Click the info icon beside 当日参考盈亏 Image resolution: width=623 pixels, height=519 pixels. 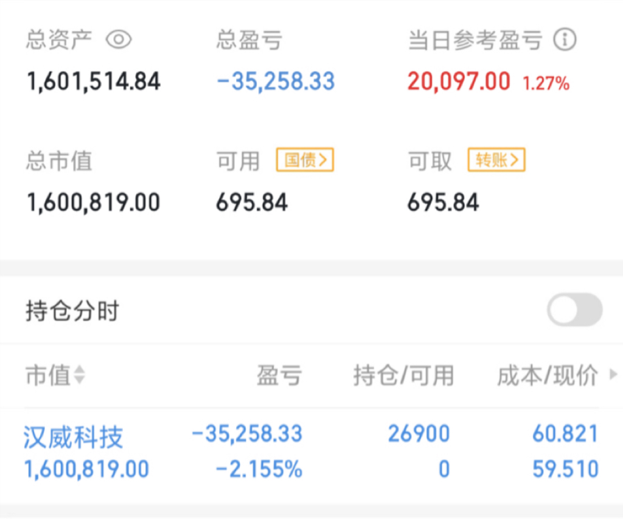click(565, 40)
